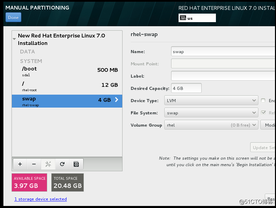Click the Desired Capacity field showing 4 GB
The width and height of the screenshot is (276, 208).
pos(186,88)
